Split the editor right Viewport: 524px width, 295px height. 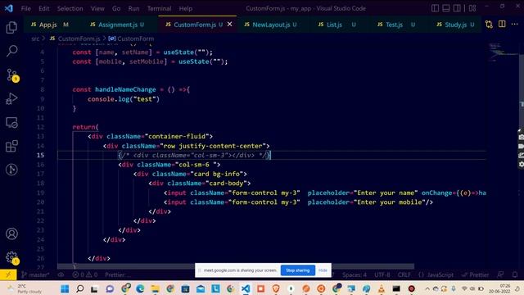pyautogui.click(x=502, y=24)
